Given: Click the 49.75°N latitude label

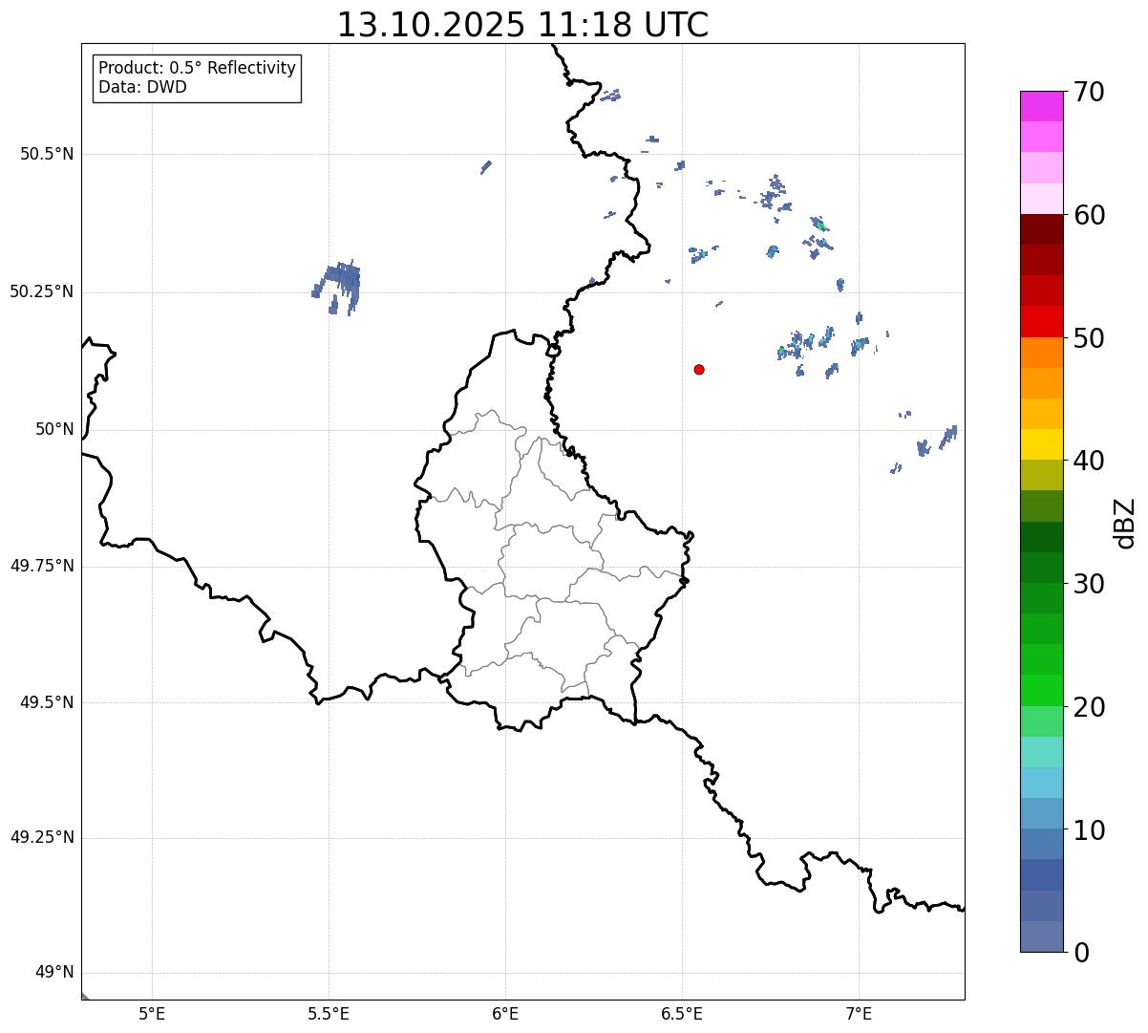Looking at the screenshot, I should coord(42,566).
